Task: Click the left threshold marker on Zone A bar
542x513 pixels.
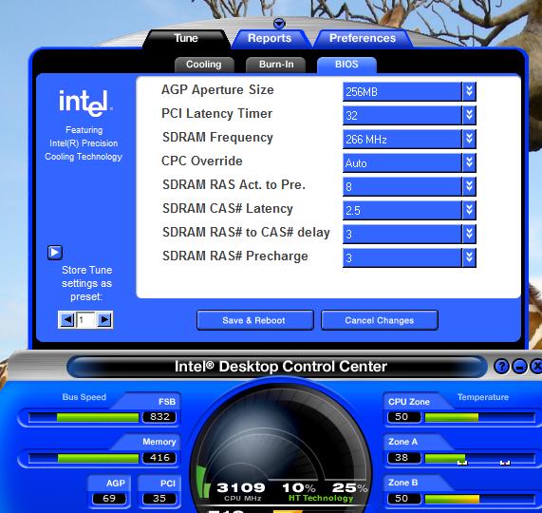Action: point(462,462)
